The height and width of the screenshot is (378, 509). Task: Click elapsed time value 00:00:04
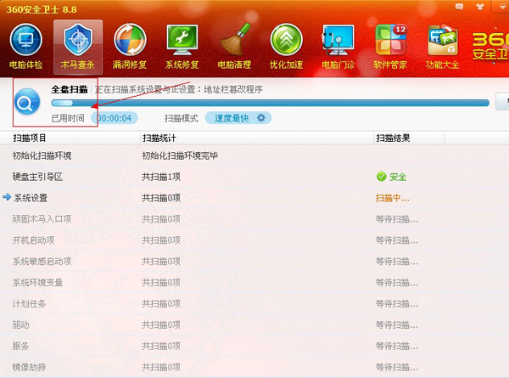tap(115, 118)
